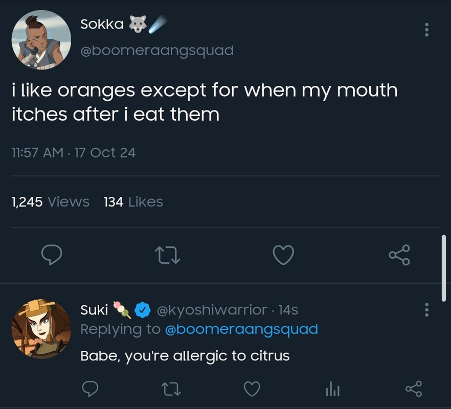This screenshot has height=409, width=451.
Task: Retweet Sokka's oranges tweet
Action: (x=168, y=255)
